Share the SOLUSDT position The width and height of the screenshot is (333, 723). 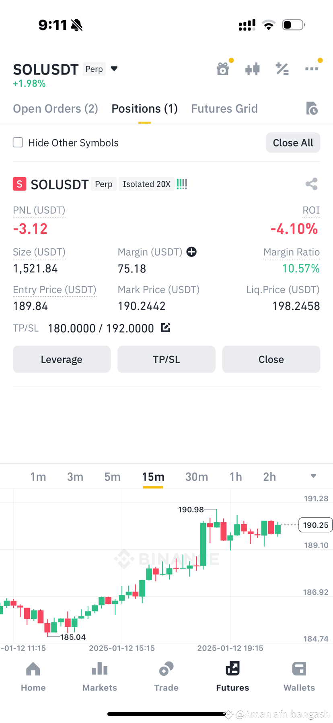(x=311, y=184)
